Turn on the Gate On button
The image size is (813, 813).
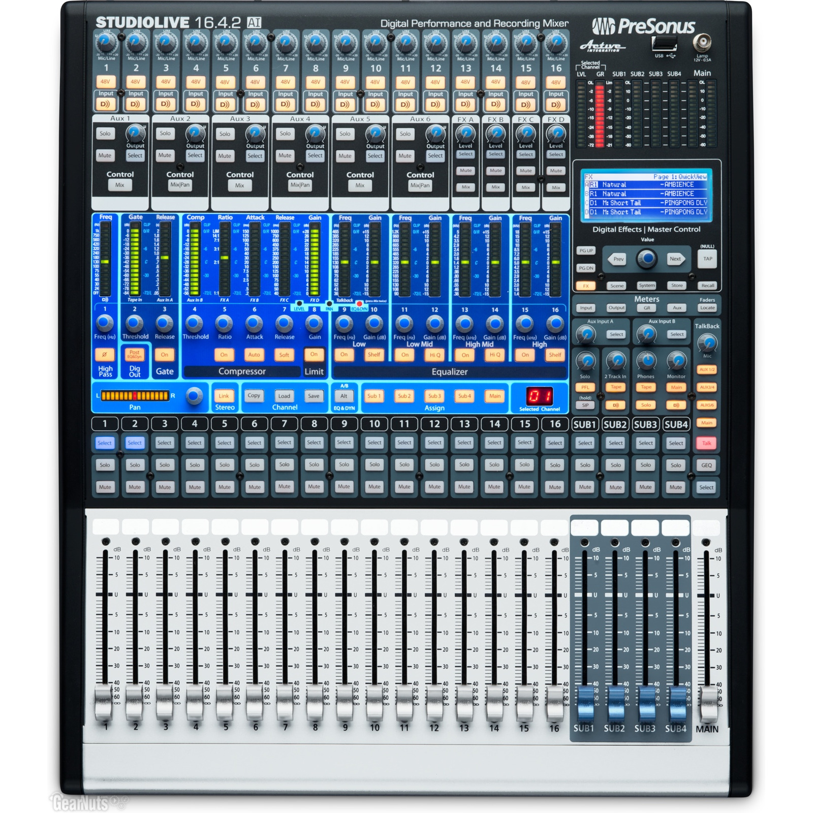tap(165, 355)
